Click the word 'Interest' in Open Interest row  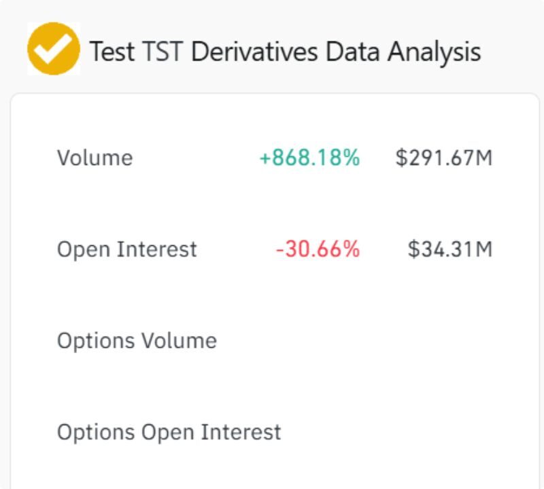[157, 249]
